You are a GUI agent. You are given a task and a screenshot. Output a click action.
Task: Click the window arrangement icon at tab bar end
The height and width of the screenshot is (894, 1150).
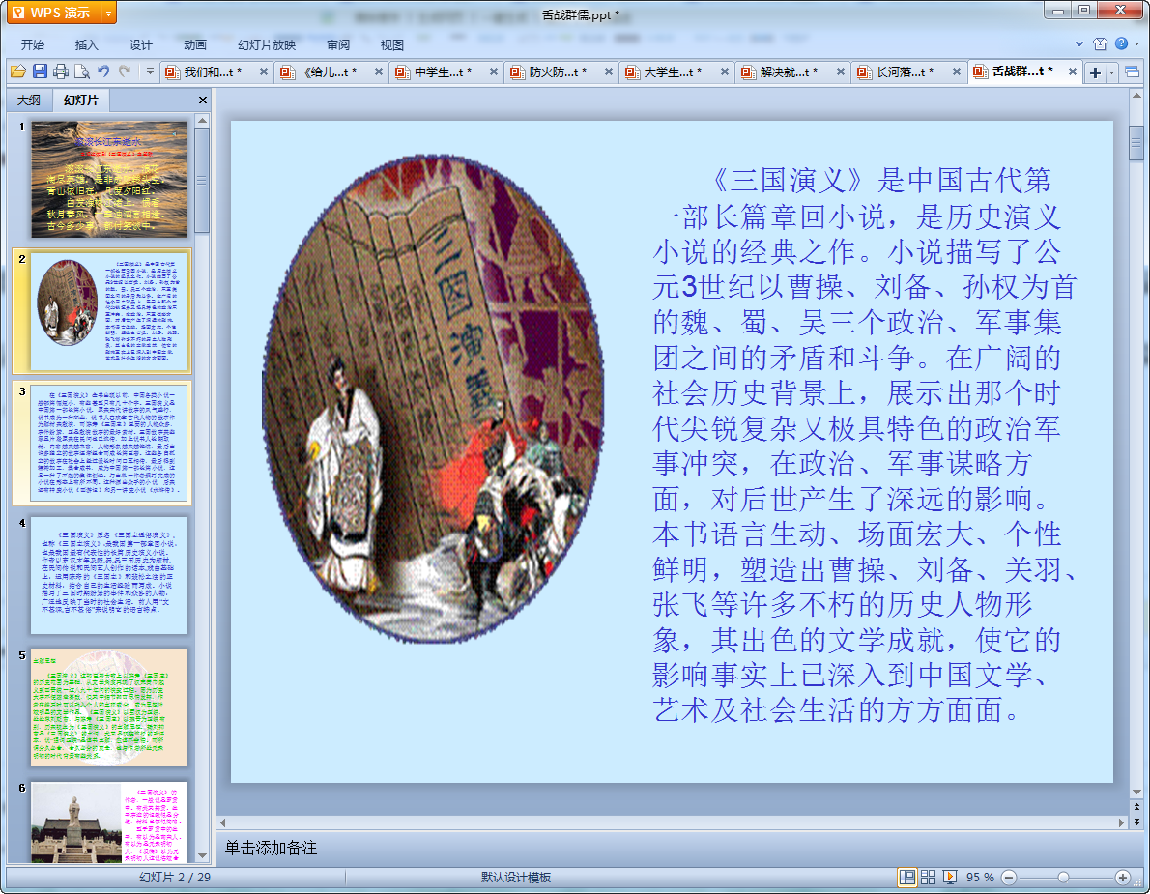point(1133,72)
